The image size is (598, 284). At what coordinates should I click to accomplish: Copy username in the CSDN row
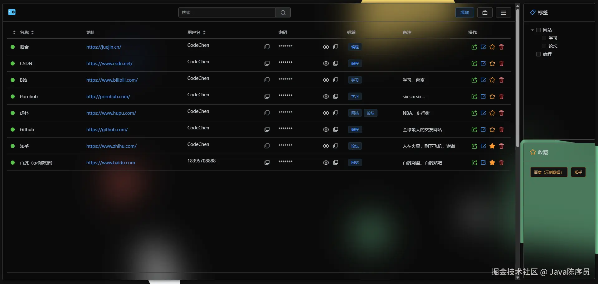point(267,63)
